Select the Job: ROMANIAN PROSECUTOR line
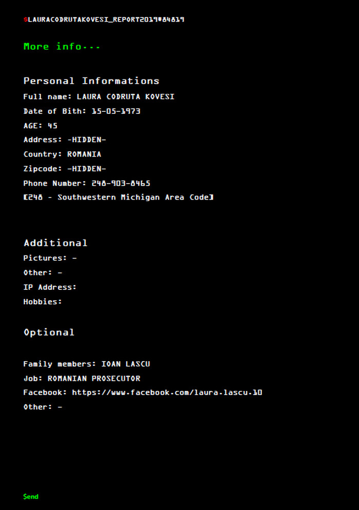This screenshot has height=510, width=359. click(x=82, y=379)
